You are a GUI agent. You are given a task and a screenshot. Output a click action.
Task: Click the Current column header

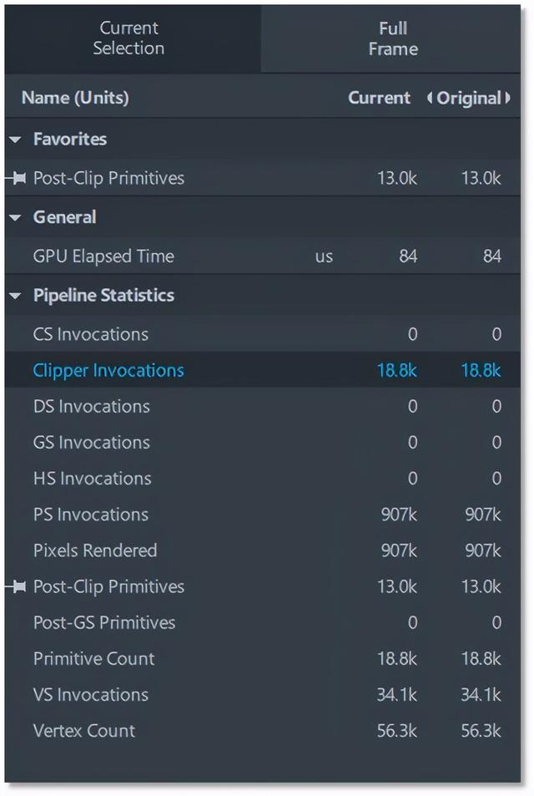[379, 98]
